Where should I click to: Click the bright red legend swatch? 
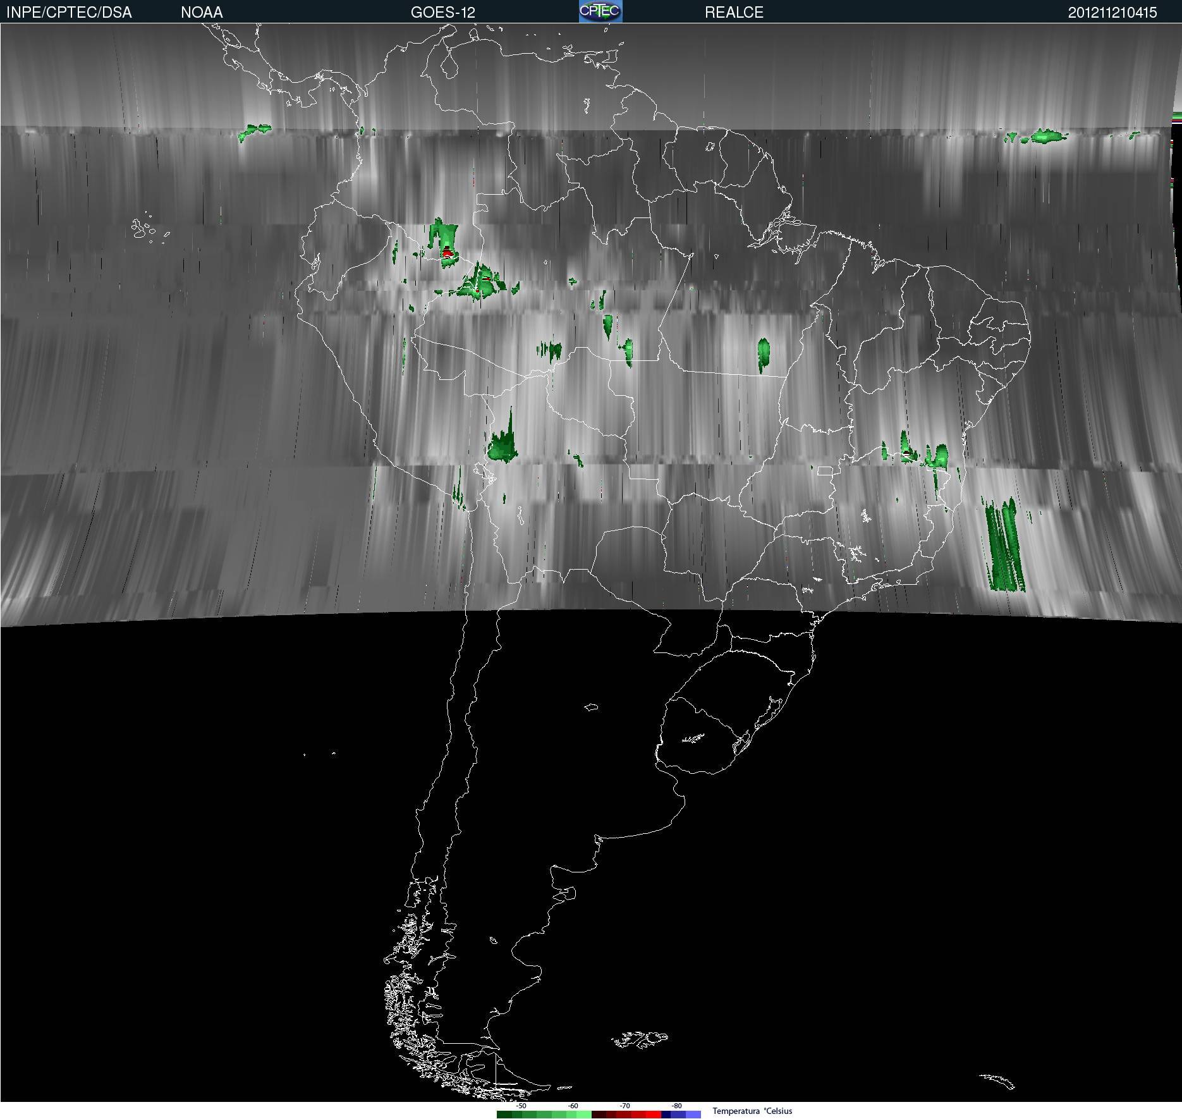654,1115
